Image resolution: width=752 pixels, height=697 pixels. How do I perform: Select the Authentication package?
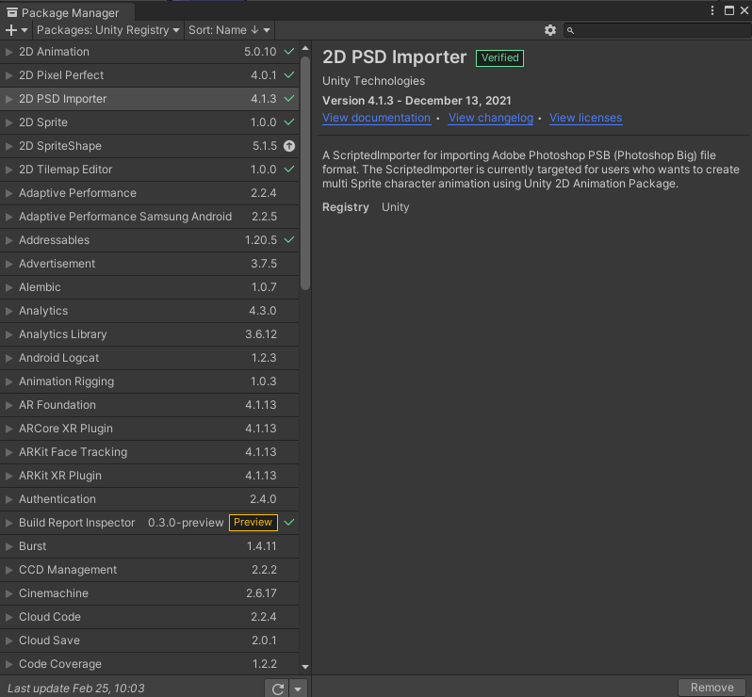coord(149,499)
